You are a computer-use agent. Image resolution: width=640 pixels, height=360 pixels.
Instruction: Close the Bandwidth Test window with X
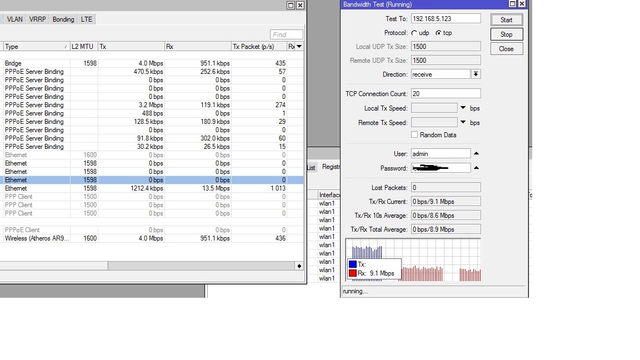pos(522,4)
